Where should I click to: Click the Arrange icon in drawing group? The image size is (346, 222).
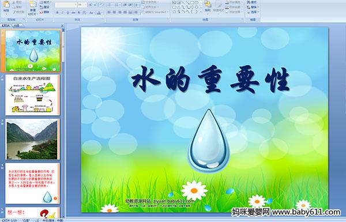coord(208,6)
